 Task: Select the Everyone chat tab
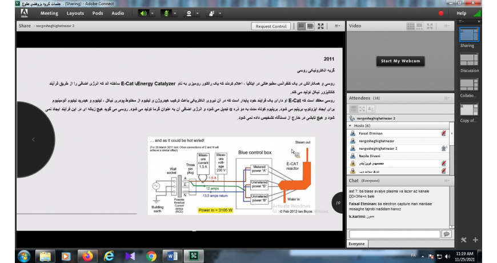point(357,244)
